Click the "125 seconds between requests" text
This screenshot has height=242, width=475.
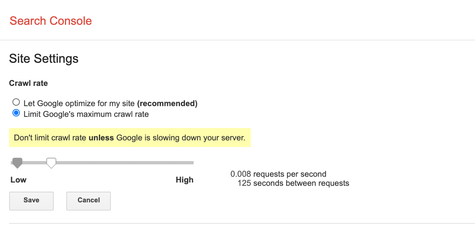[x=293, y=183]
